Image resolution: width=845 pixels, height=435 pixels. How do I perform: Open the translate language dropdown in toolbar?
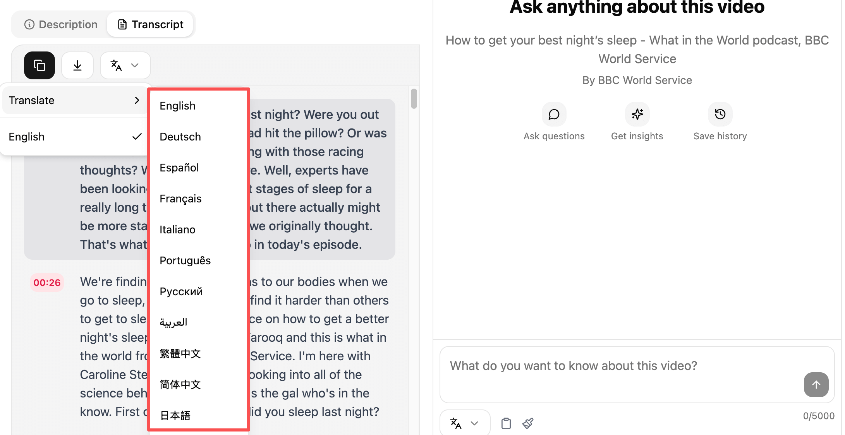(x=125, y=65)
